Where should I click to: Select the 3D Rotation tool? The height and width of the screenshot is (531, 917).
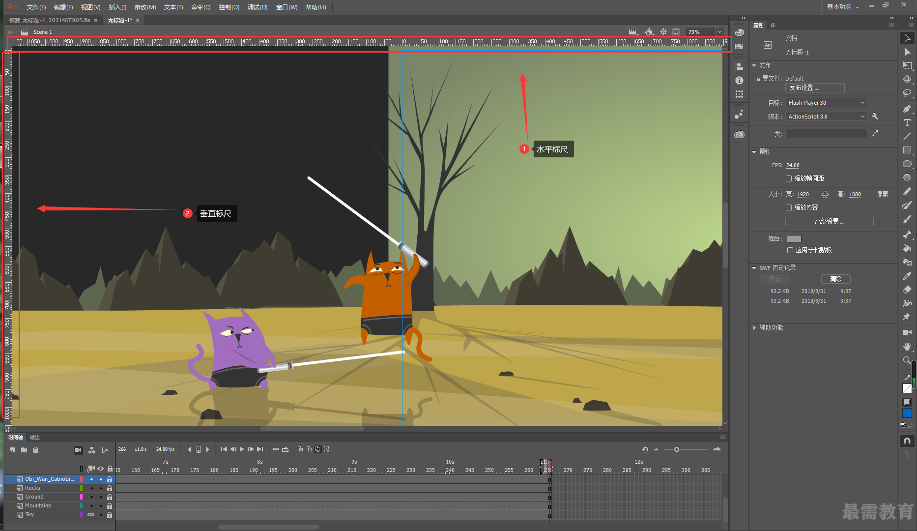(x=907, y=79)
